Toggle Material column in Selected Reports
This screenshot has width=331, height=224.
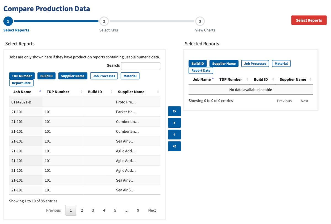[281, 64]
